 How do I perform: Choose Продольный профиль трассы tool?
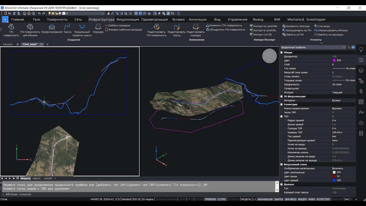point(82,30)
